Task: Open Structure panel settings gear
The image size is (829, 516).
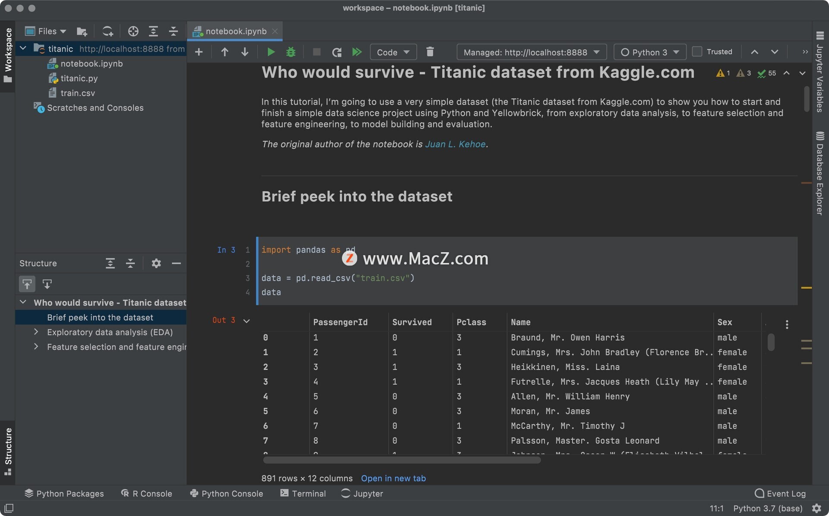Action: pos(156,263)
